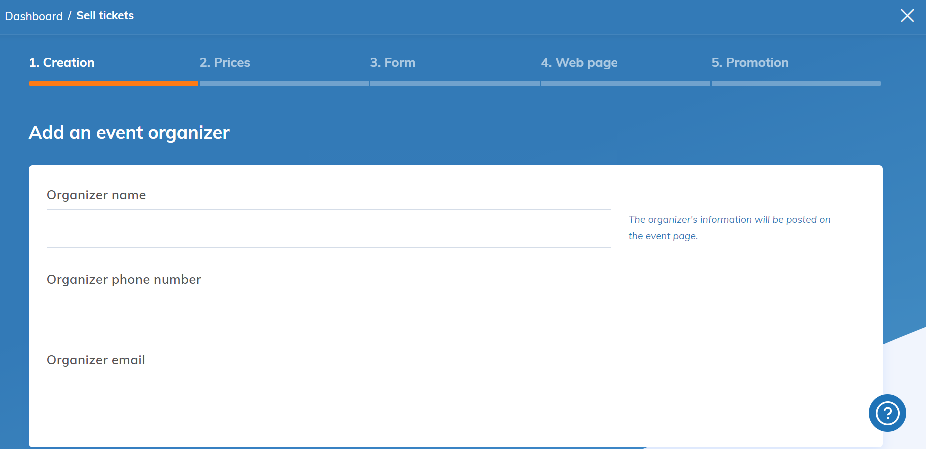Focus the Organizer name text field
This screenshot has width=926, height=449.
pos(328,228)
